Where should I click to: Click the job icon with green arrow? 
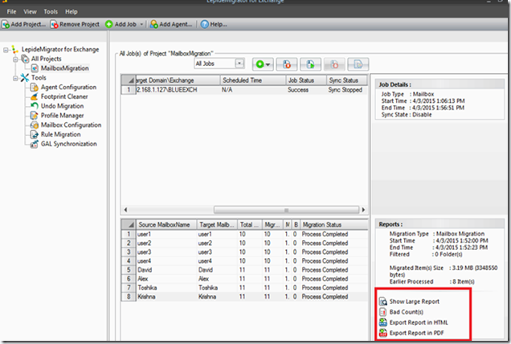click(310, 64)
